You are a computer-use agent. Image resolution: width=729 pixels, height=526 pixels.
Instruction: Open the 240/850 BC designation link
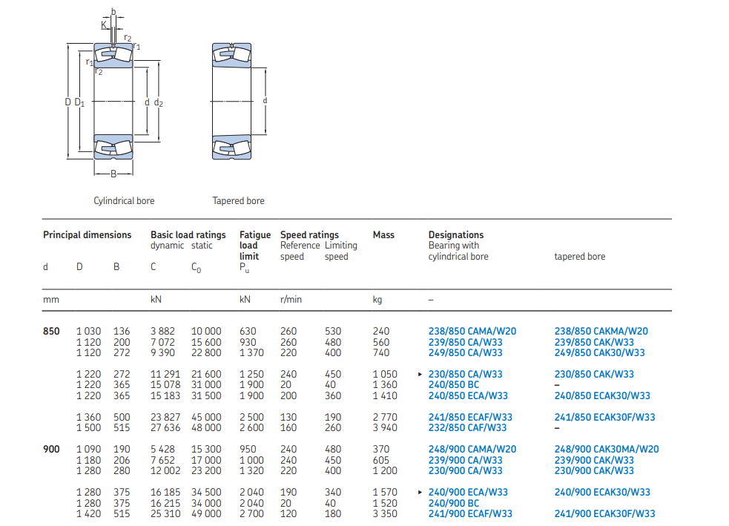tap(453, 384)
